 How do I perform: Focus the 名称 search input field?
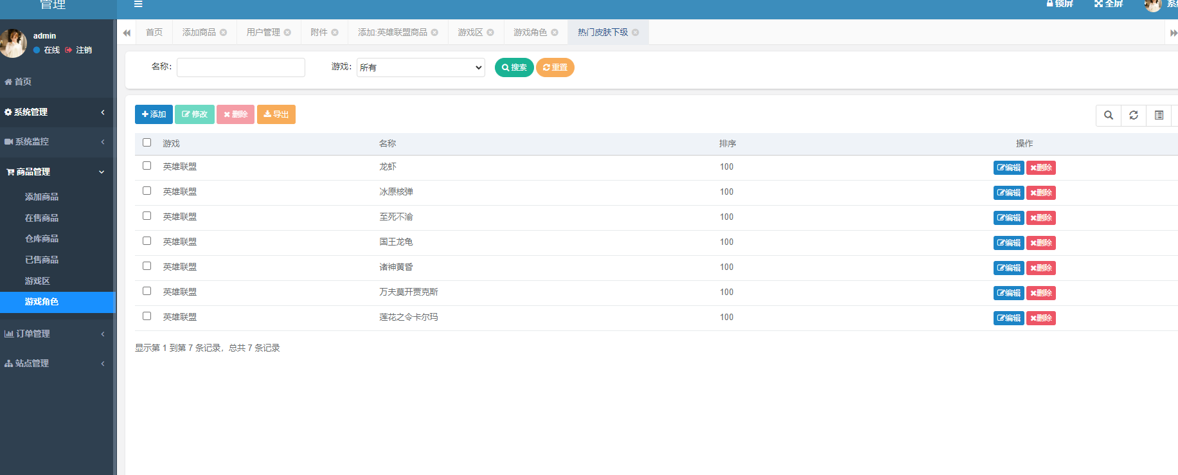point(241,67)
